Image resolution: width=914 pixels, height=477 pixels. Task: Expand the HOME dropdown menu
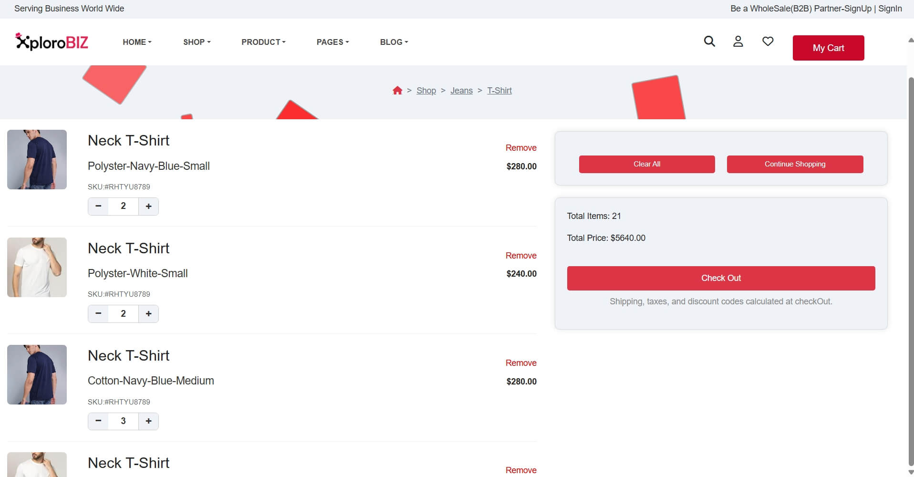point(137,42)
